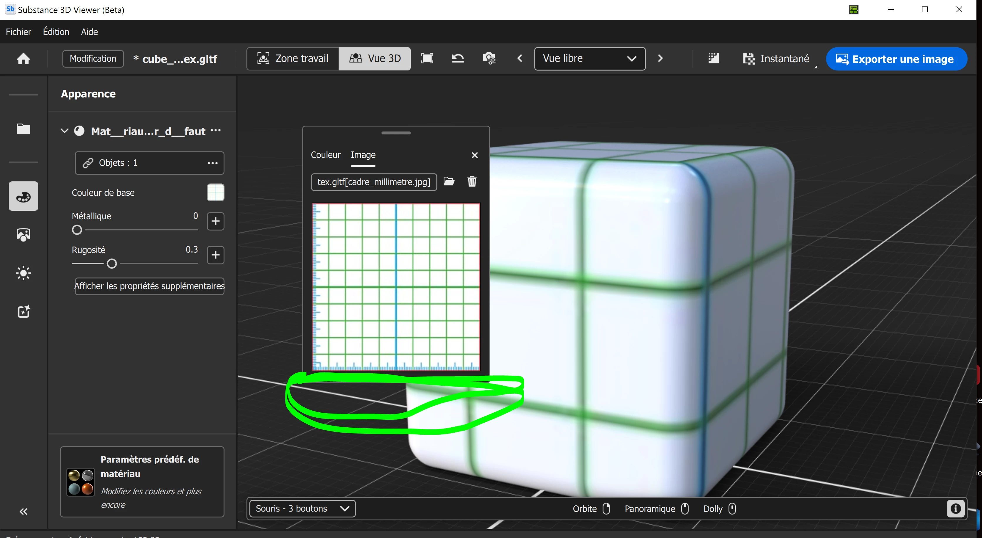Select the environment image sidebar icon

23,235
